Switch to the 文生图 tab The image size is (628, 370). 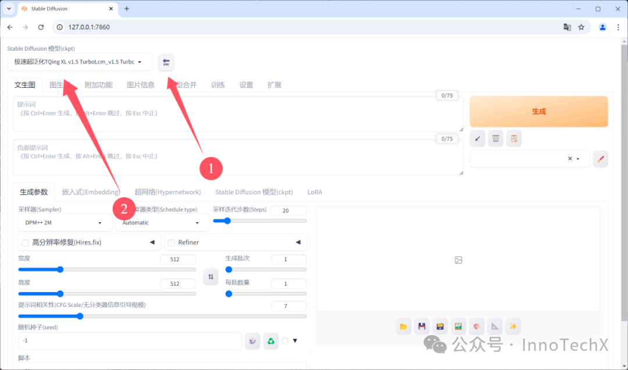coord(25,84)
